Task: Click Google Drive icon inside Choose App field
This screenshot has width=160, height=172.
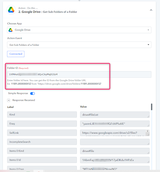Action: tap(11, 30)
